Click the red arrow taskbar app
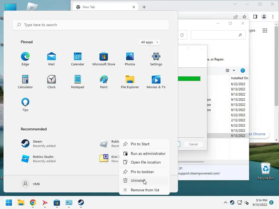Viewport: 279px width, 209px height. [45, 202]
